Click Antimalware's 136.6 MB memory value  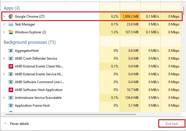click(x=132, y=98)
